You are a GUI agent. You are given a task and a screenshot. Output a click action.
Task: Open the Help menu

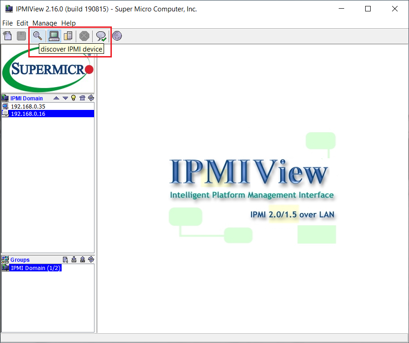[68, 23]
